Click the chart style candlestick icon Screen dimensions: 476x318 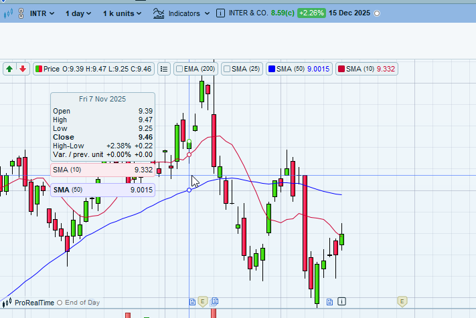click(8, 13)
